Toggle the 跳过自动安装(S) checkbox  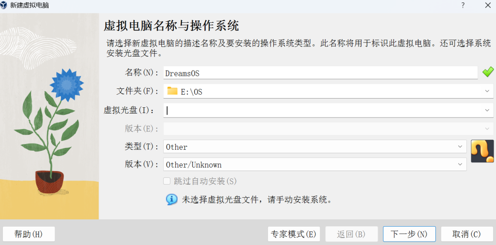(167, 181)
